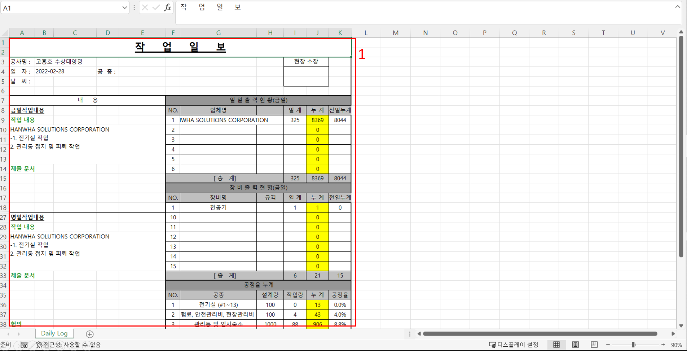This screenshot has height=351, width=687.
Task: Zoom in with the plus icon
Action: point(663,345)
